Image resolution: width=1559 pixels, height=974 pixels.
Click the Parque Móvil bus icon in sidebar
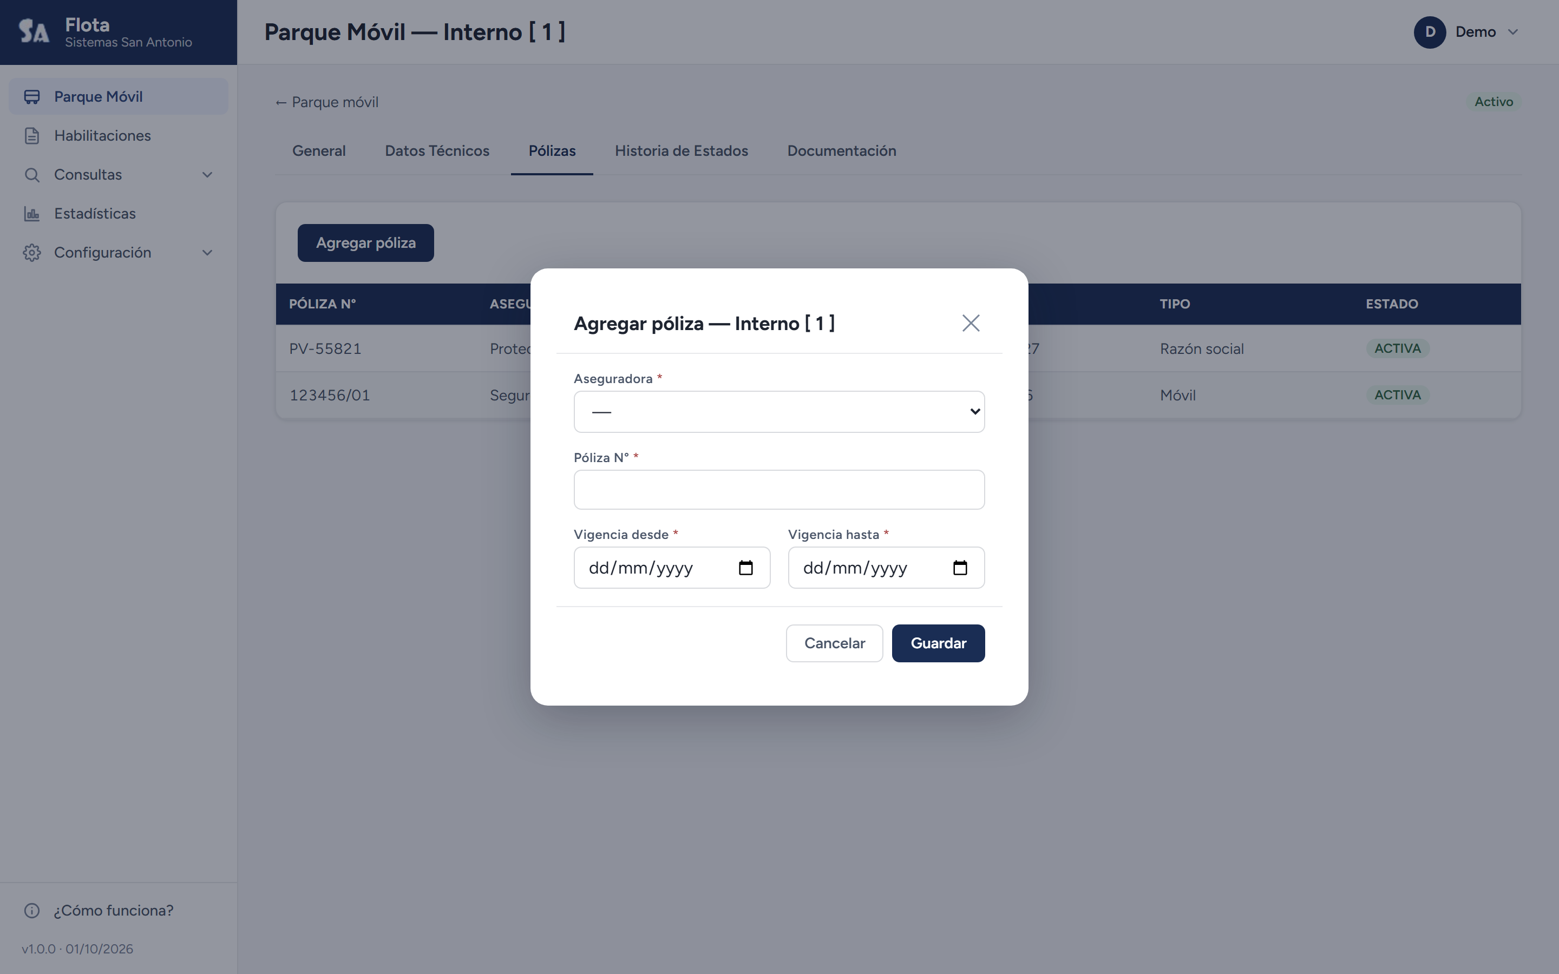coord(31,97)
